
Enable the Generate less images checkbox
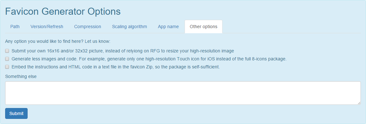(x=7, y=59)
